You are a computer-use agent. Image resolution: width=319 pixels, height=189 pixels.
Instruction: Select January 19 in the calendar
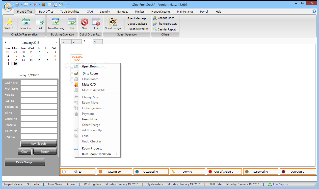[x=15, y=64]
